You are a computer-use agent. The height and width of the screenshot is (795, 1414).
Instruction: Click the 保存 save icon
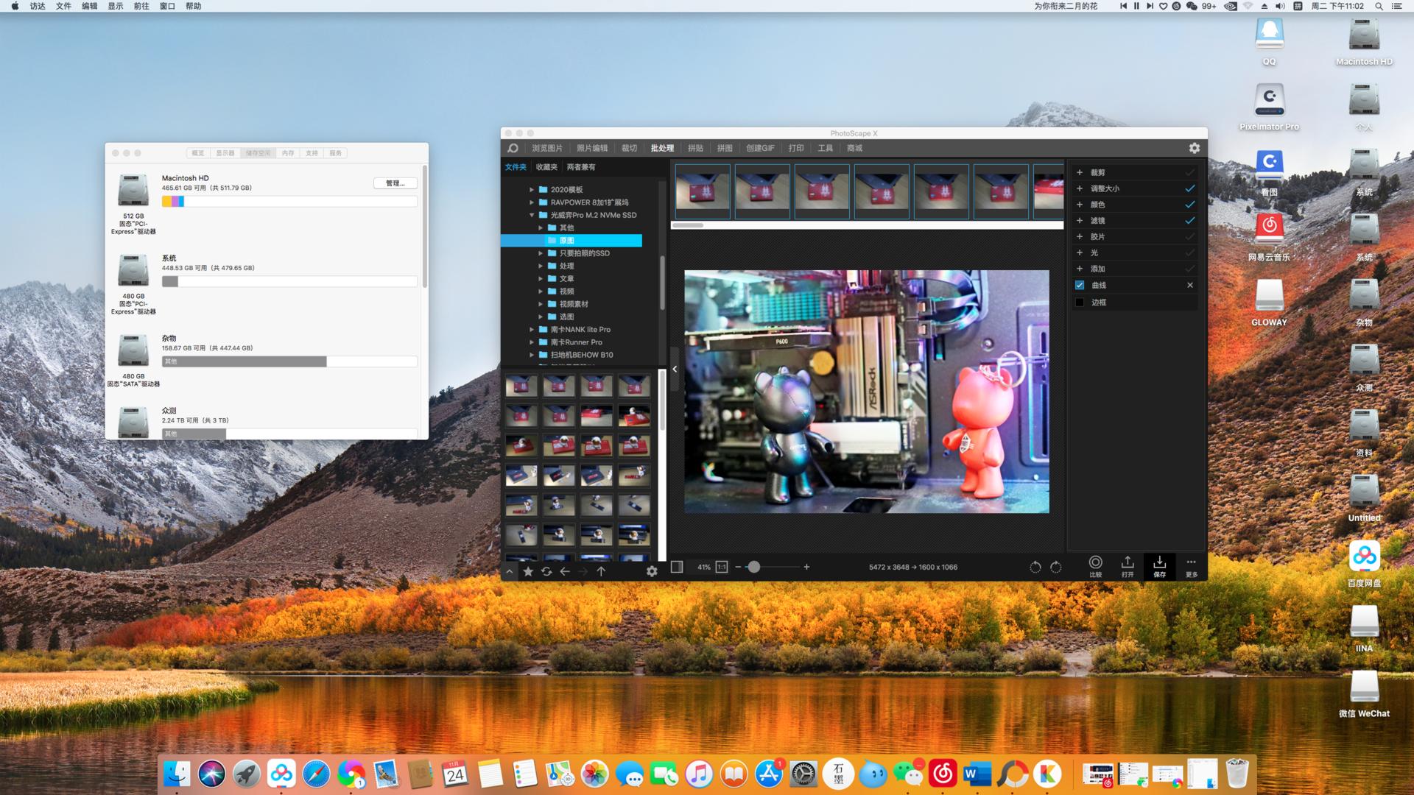pyautogui.click(x=1159, y=565)
